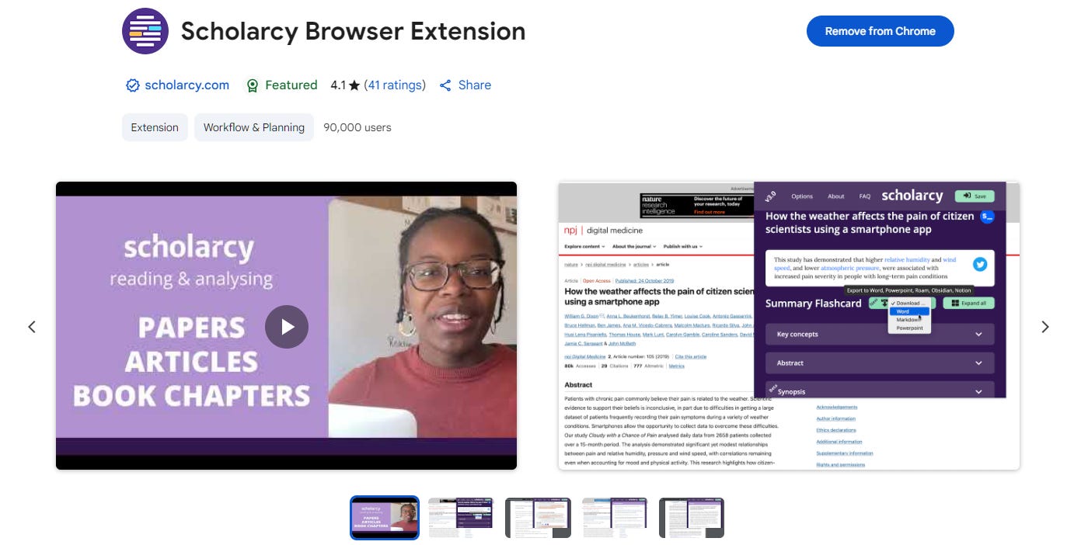Image resolution: width=1074 pixels, height=545 pixels.
Task: Click the Scholarcy purple logo icon
Action: [x=145, y=31]
